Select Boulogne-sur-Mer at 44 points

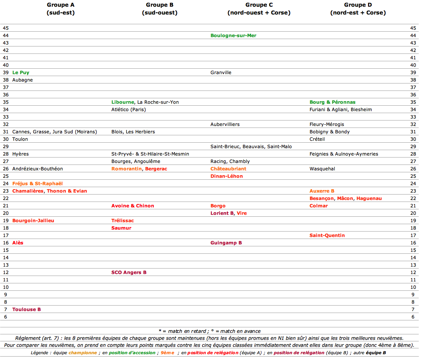(x=234, y=35)
